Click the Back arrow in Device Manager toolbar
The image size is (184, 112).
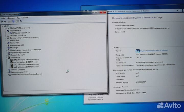(2, 21)
